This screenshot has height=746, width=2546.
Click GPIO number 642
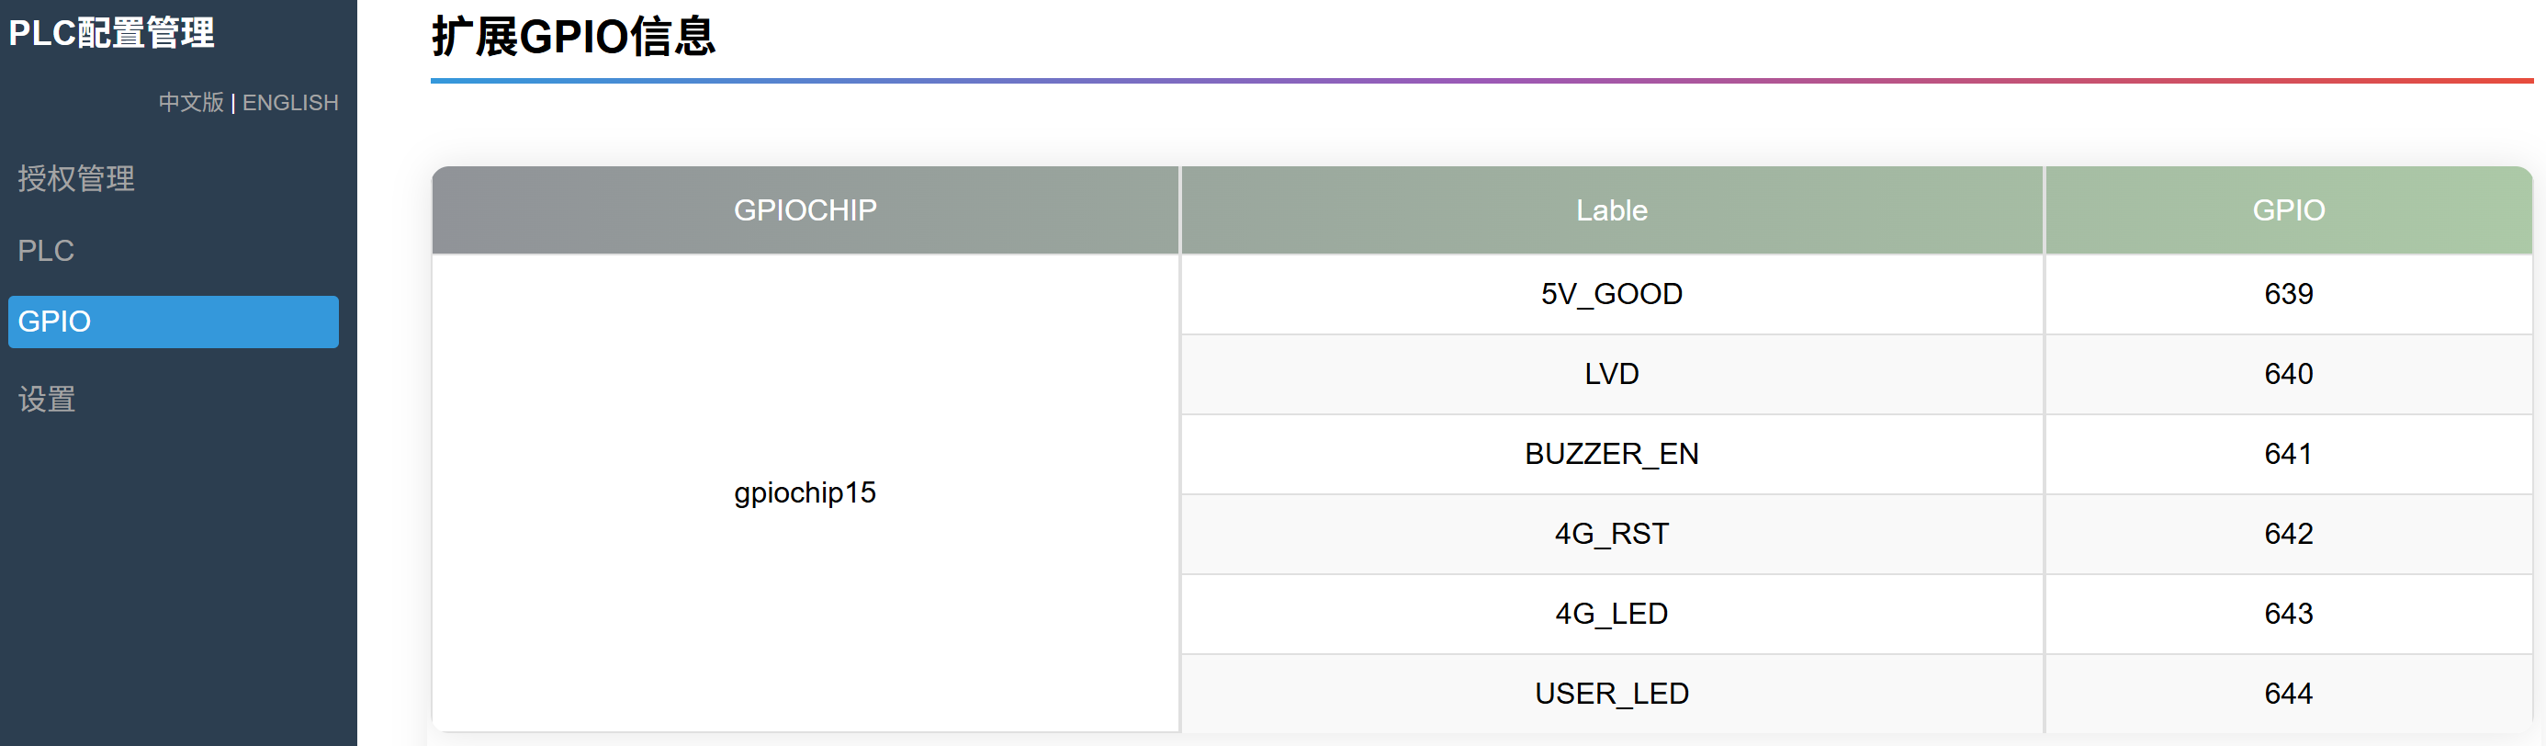(2288, 535)
